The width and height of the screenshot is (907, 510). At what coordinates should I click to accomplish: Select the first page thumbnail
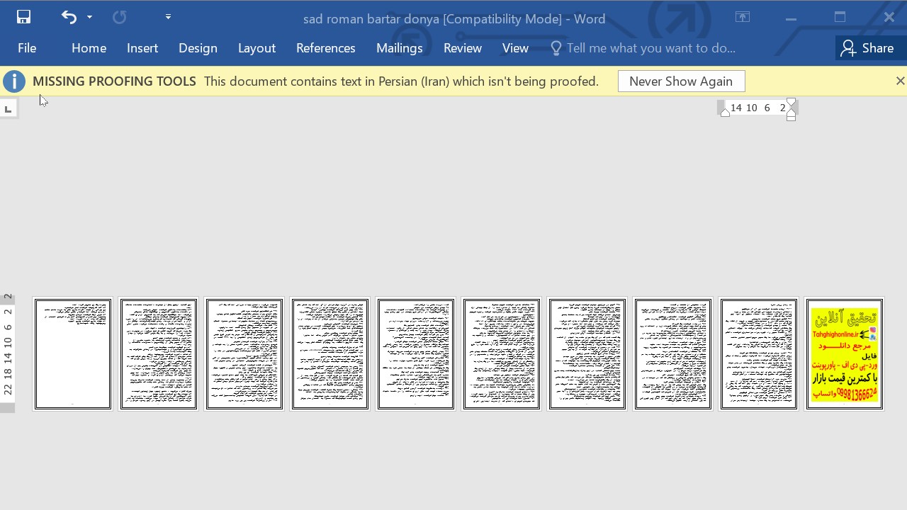(73, 354)
